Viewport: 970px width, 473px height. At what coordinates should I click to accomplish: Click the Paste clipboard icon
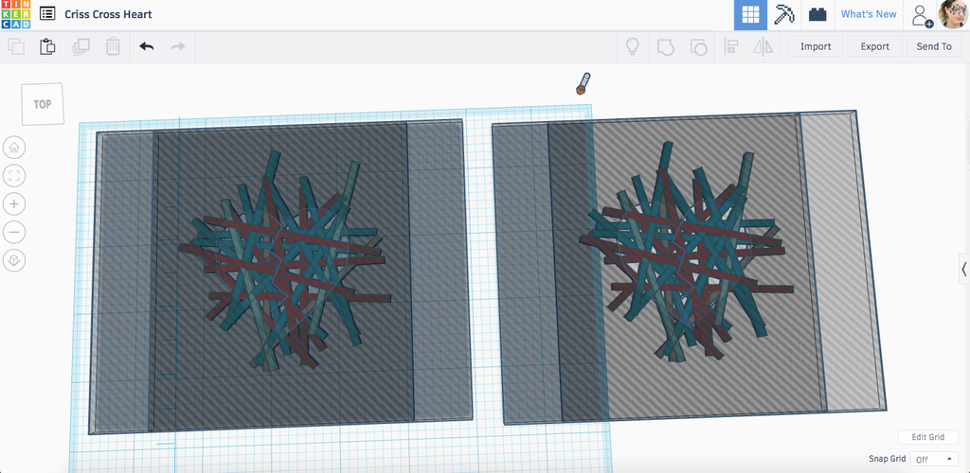[x=47, y=47]
